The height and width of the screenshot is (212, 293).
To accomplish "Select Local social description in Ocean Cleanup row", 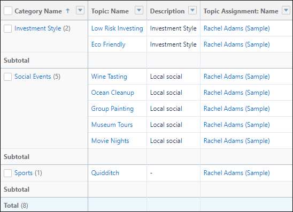I will [x=166, y=93].
